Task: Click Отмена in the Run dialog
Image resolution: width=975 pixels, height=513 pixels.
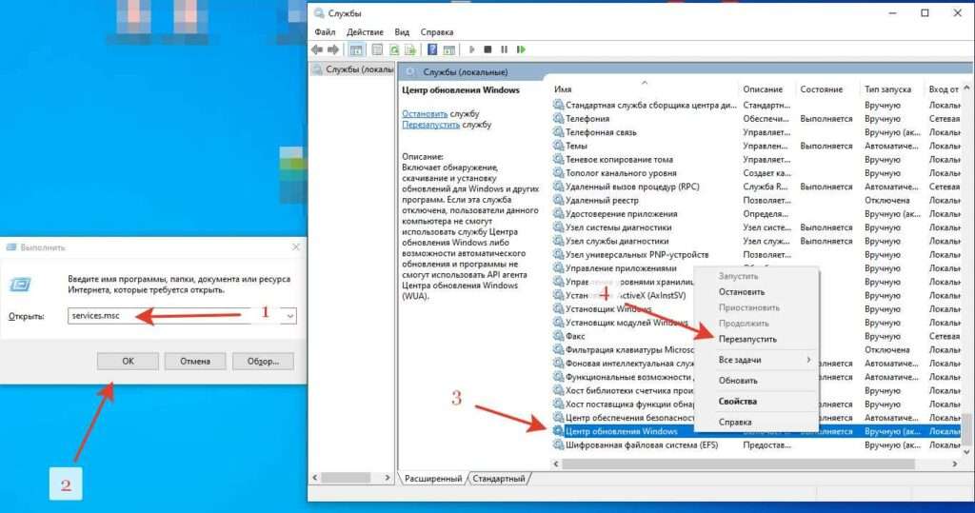Action: point(194,361)
